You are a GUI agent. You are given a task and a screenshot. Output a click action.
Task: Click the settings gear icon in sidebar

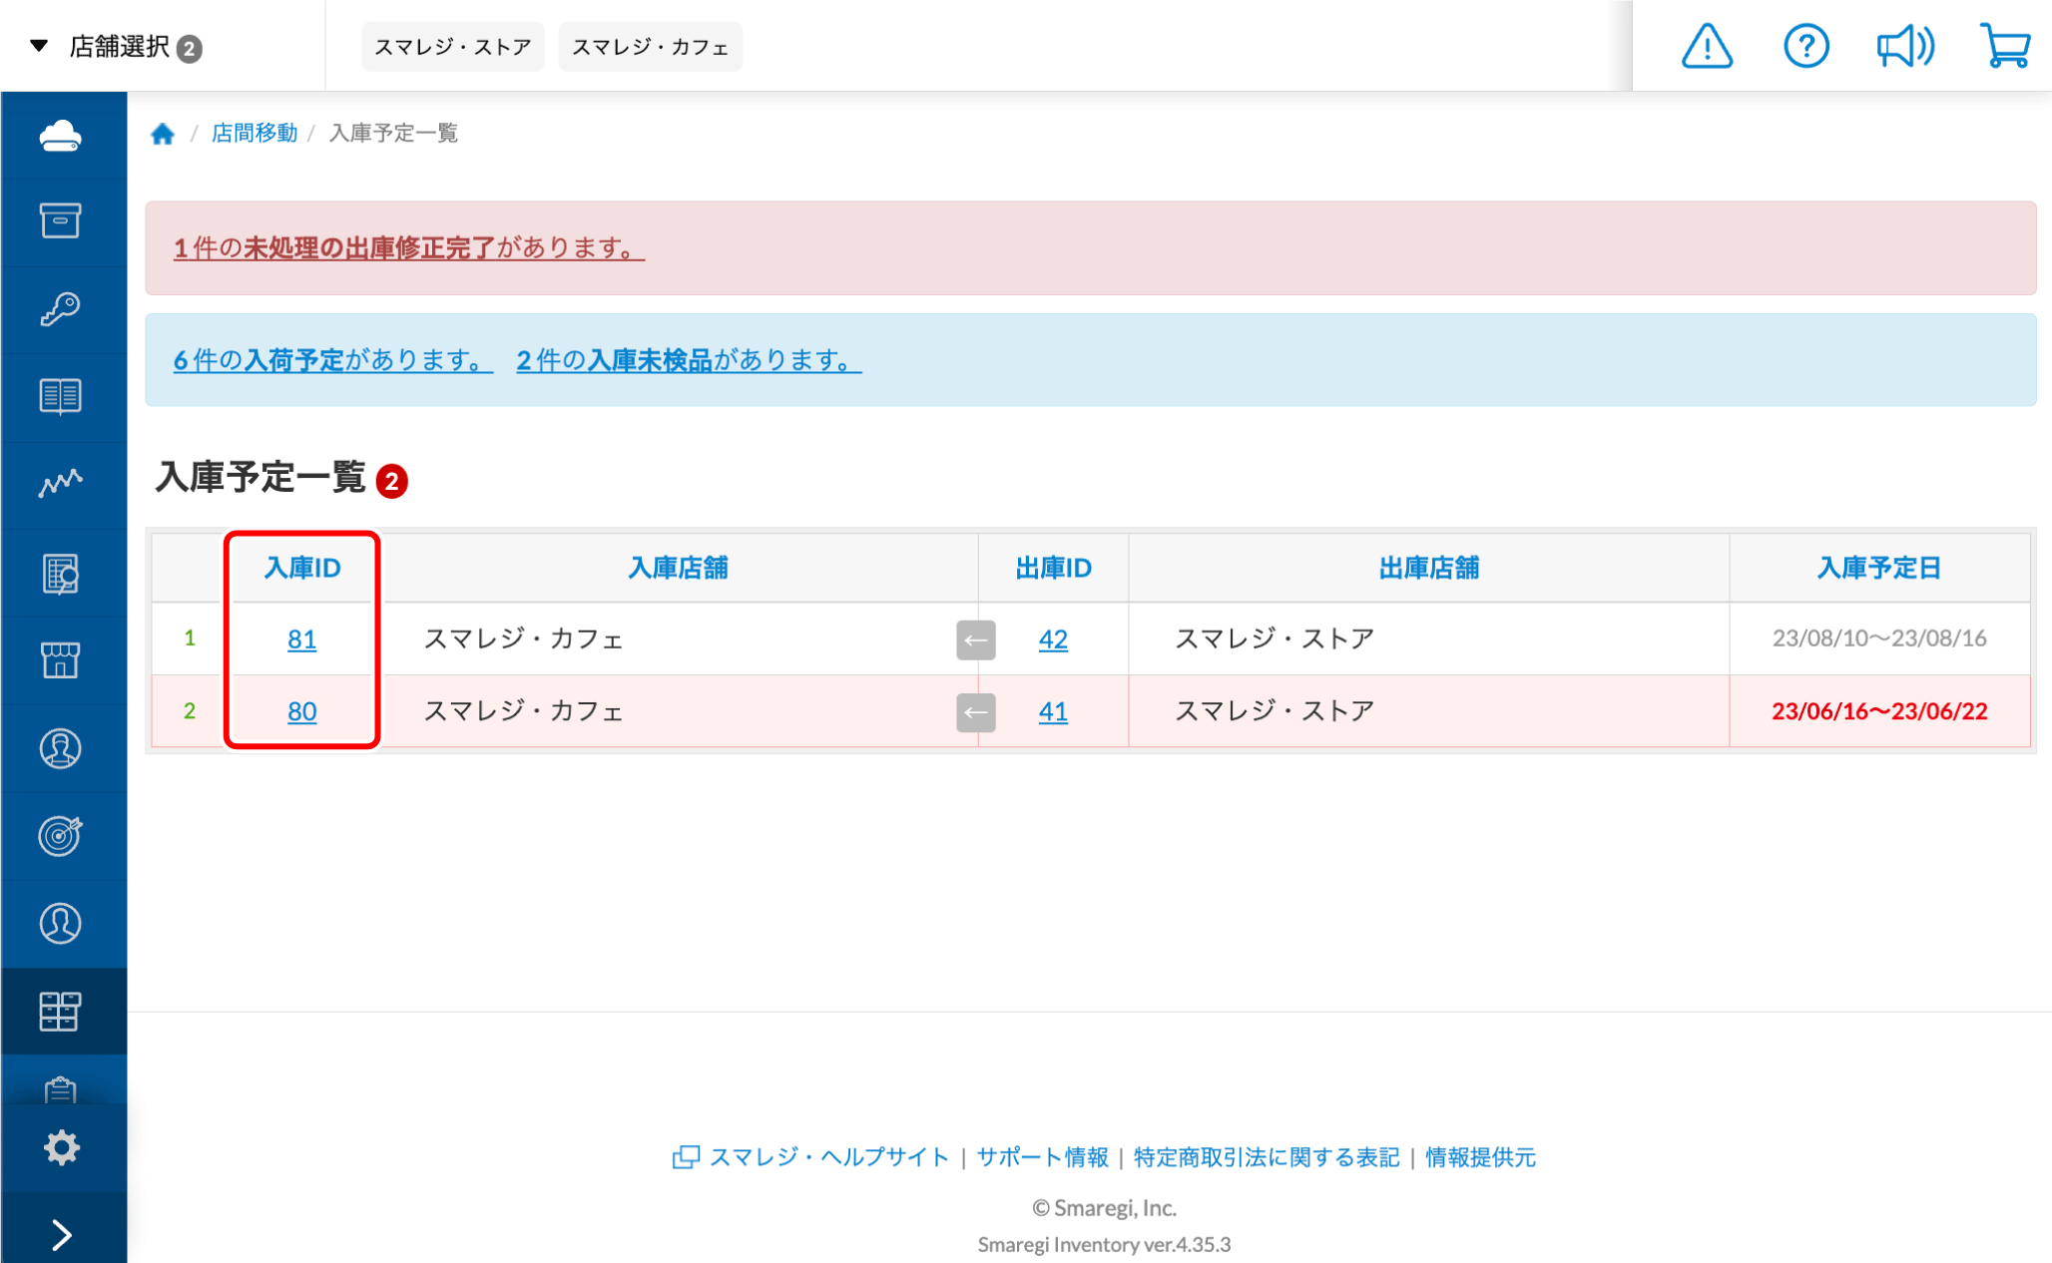click(62, 1147)
